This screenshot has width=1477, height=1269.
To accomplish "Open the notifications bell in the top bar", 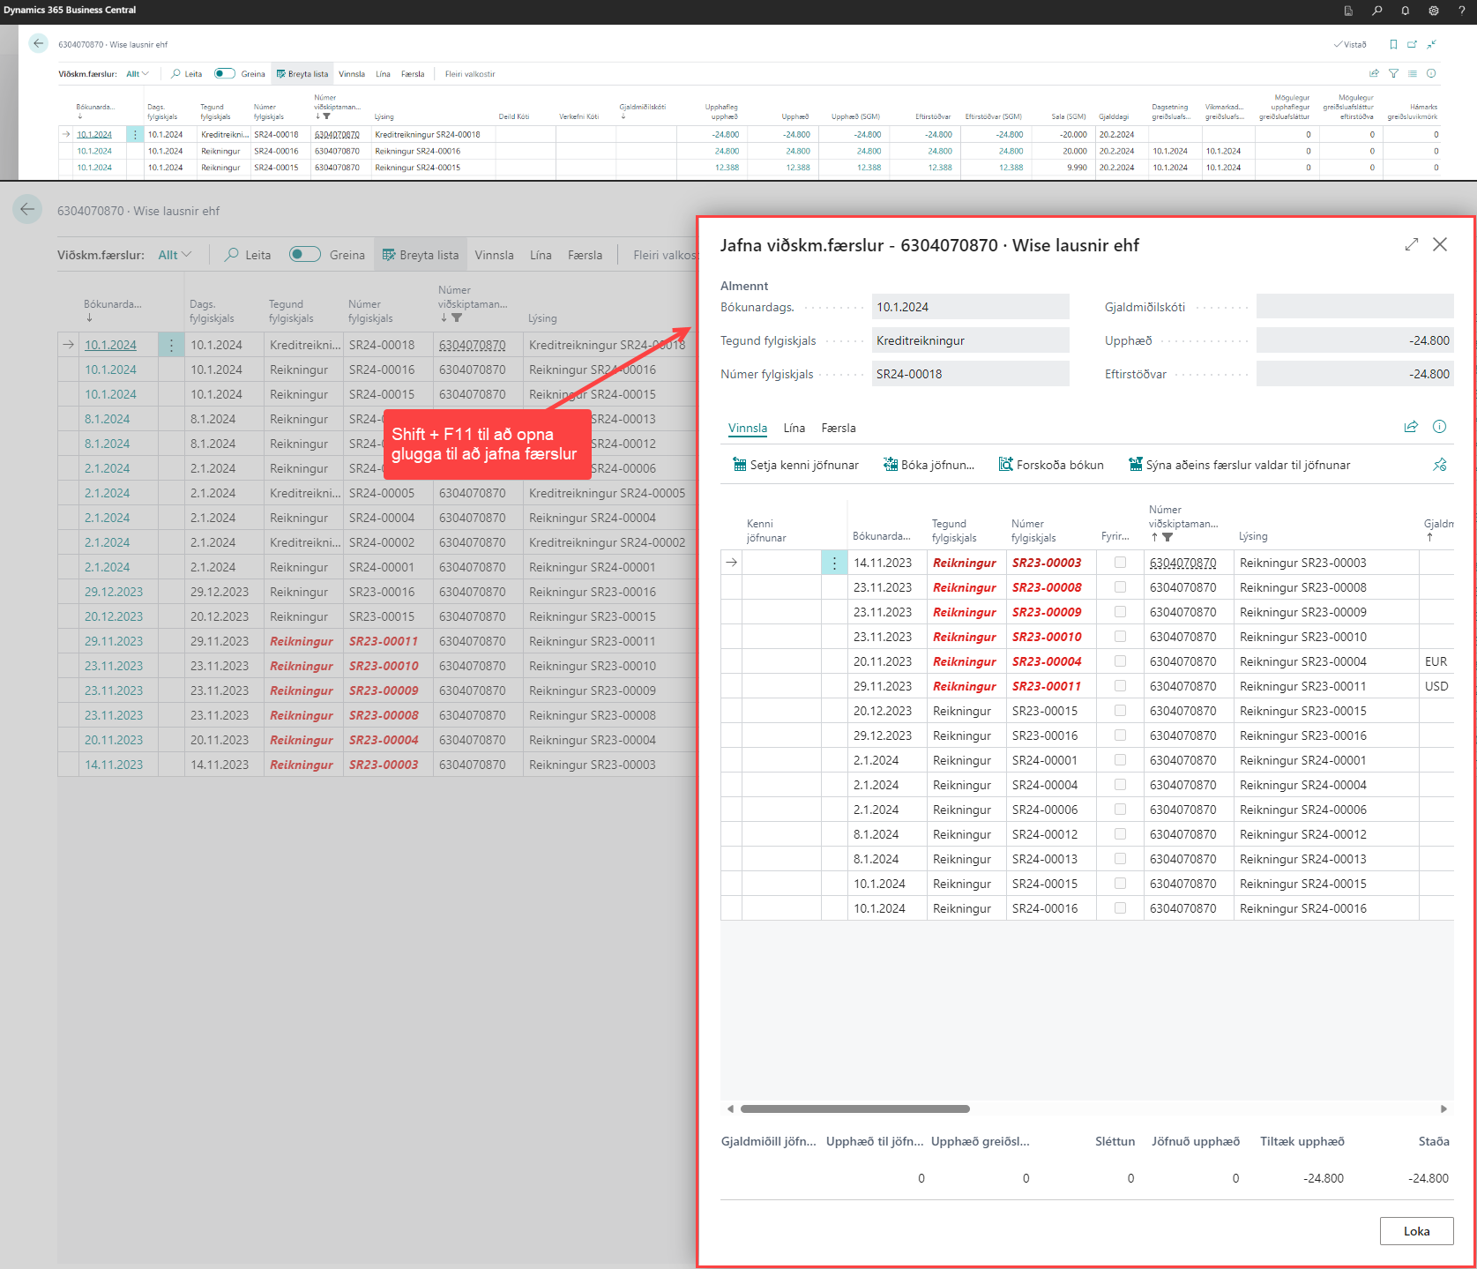I will click(1405, 11).
